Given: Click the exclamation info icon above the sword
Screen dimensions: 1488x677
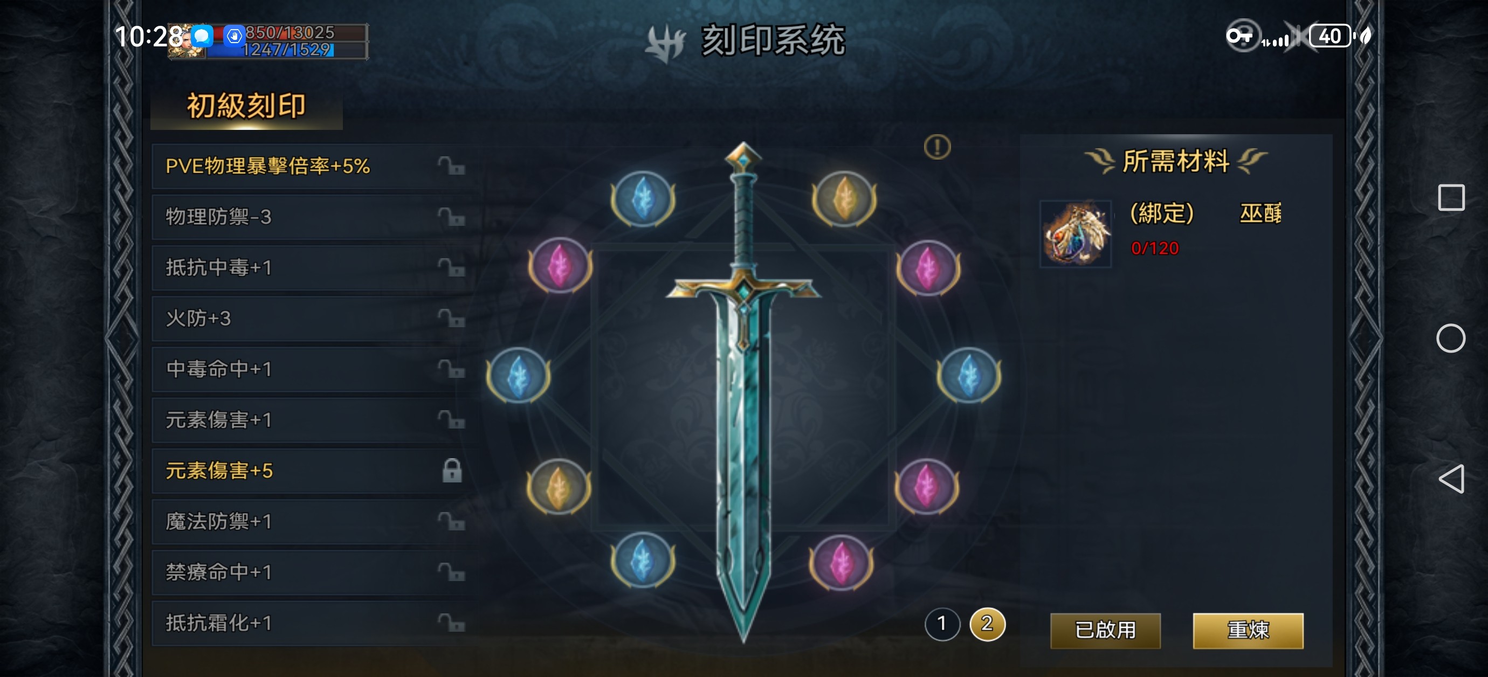Looking at the screenshot, I should (937, 147).
